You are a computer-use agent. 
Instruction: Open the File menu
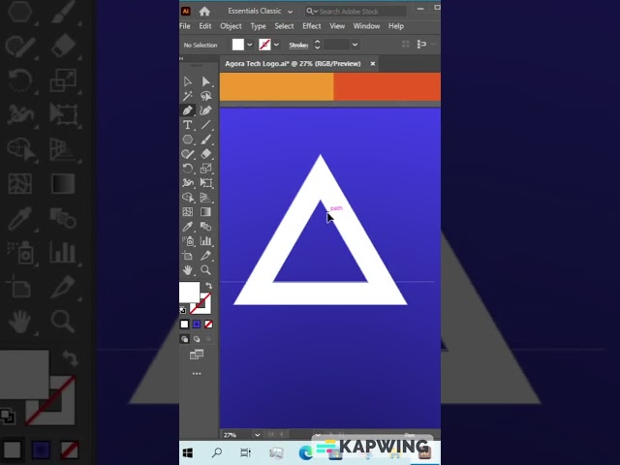(x=185, y=26)
